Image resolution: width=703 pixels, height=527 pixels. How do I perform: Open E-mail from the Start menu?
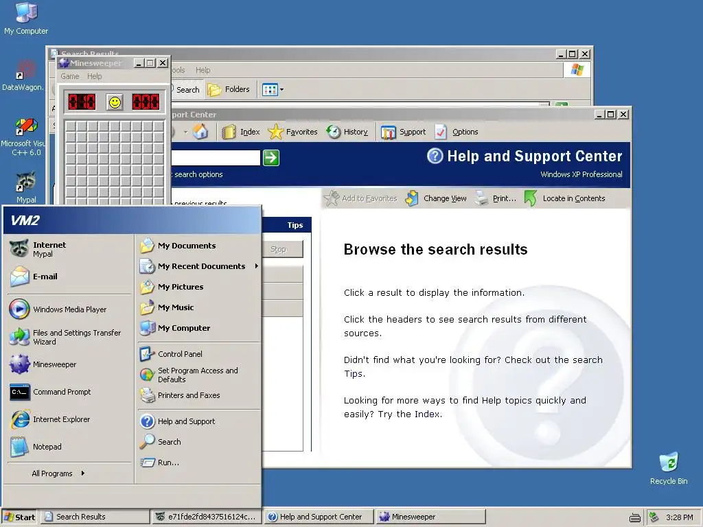point(69,277)
